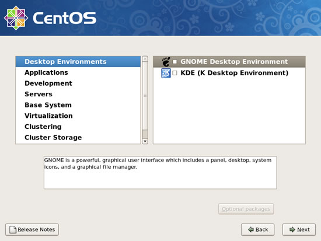Click the category list scrollbar thumb
Image resolution: width=321 pixels, height=241 pixels.
(145, 96)
